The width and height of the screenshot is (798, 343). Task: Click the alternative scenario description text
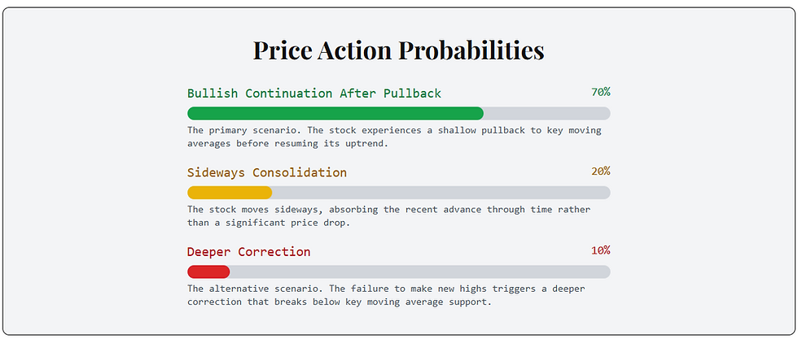click(386, 295)
